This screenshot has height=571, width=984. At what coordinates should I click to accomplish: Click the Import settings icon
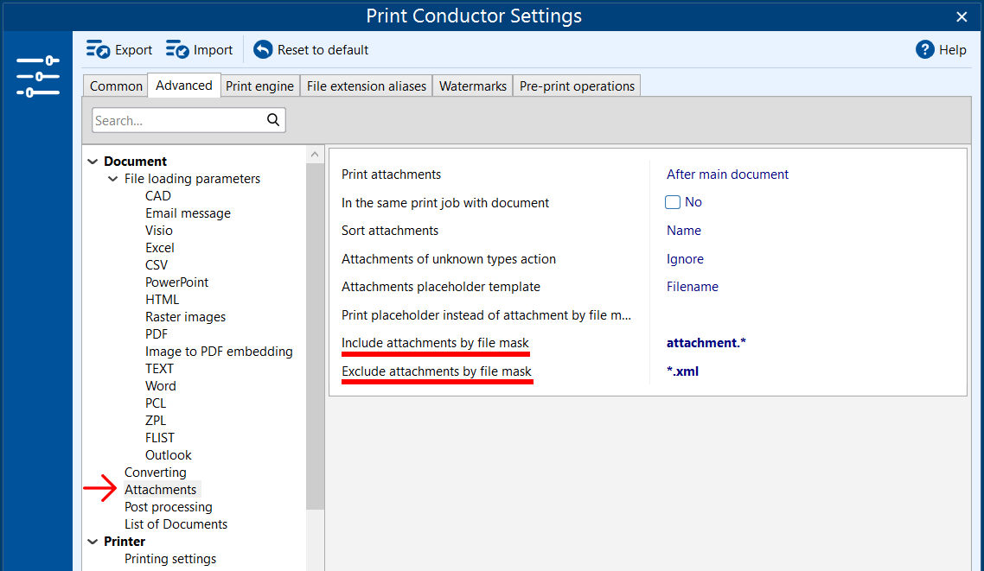coord(177,49)
